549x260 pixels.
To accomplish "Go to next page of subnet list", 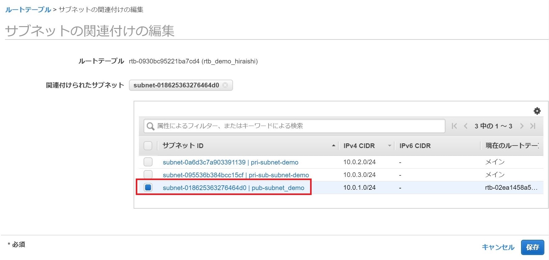I will pos(522,126).
